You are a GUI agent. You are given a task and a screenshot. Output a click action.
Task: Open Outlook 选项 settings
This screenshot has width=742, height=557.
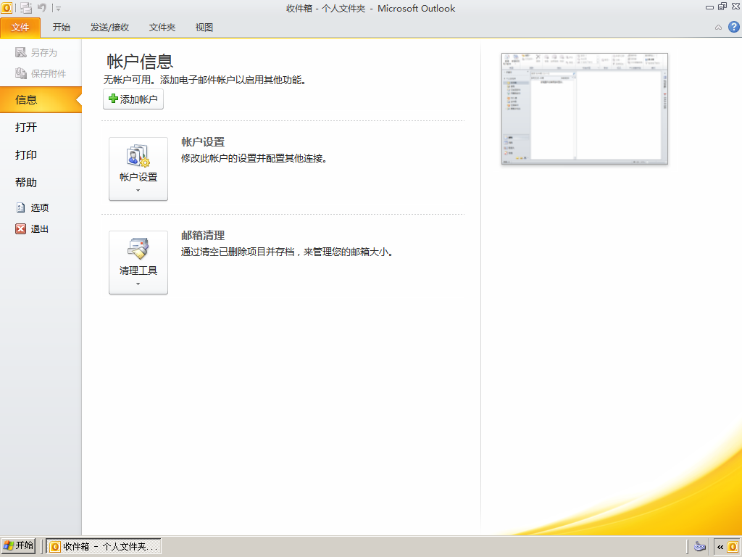(x=32, y=207)
